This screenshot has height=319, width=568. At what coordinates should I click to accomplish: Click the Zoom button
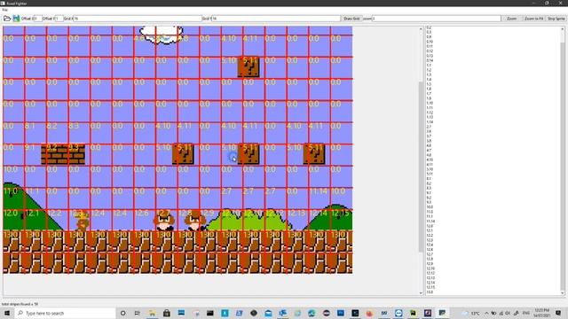[x=511, y=18]
